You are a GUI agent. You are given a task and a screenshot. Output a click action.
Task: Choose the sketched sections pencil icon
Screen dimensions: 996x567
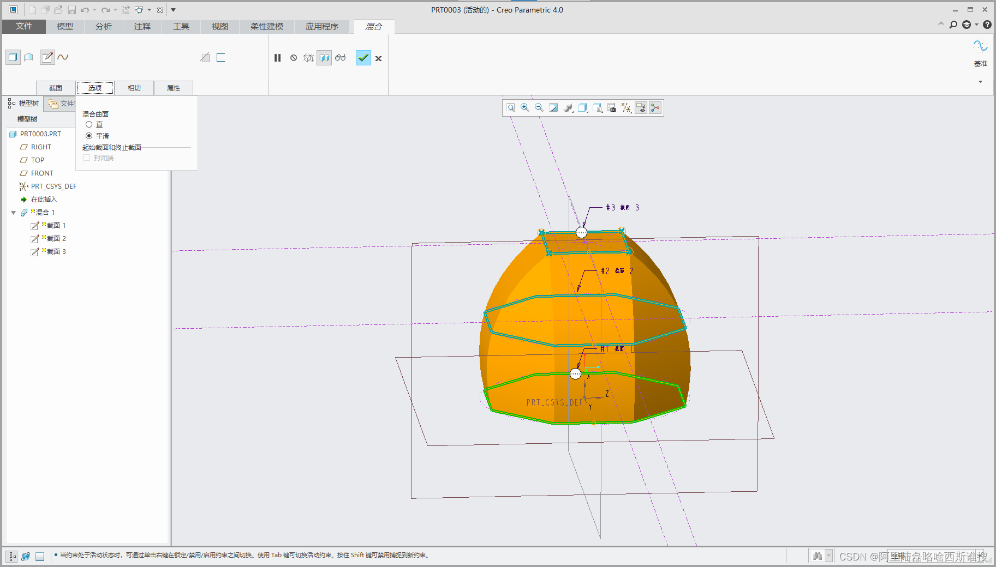(x=47, y=57)
